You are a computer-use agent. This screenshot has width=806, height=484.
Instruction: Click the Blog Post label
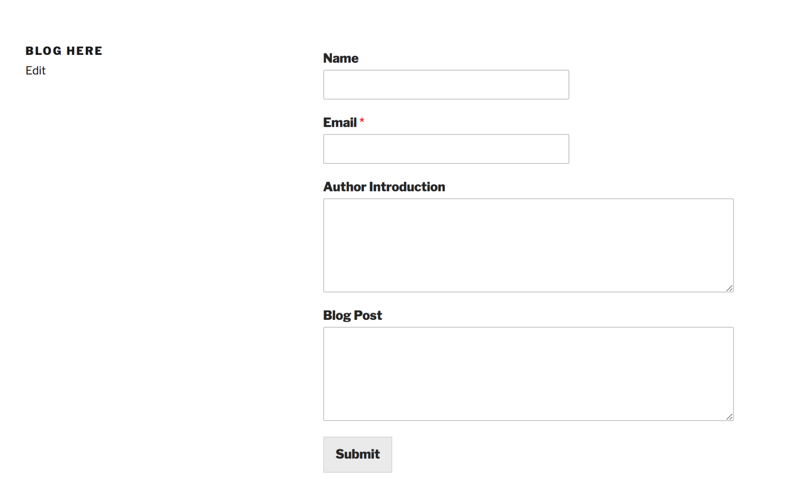click(352, 315)
